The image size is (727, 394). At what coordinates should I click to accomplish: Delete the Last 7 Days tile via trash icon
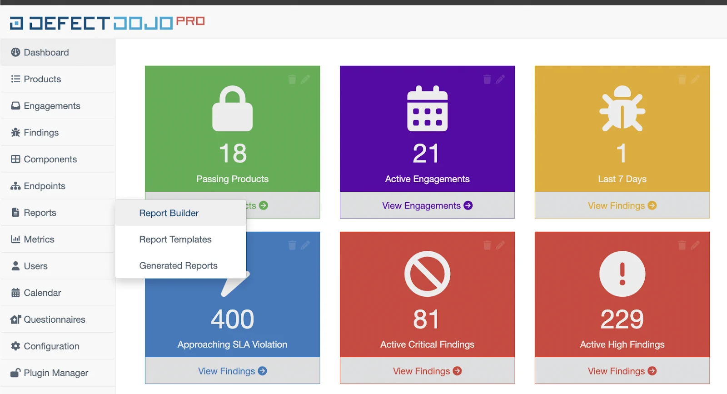point(682,80)
